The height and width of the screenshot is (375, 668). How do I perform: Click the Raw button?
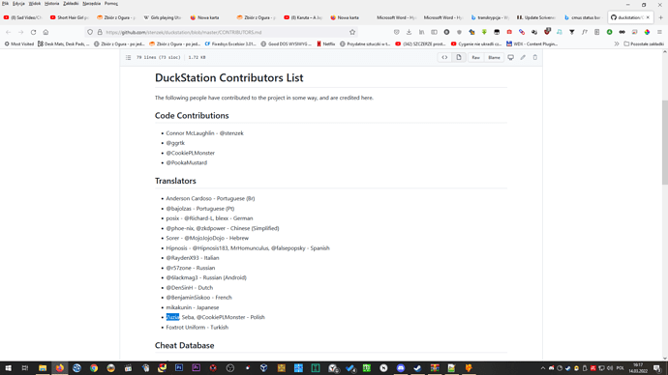(475, 57)
